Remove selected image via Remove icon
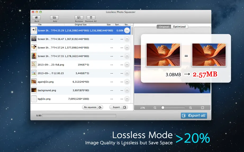Image resolution: width=244 pixels, height=152 pixels. tap(79, 17)
